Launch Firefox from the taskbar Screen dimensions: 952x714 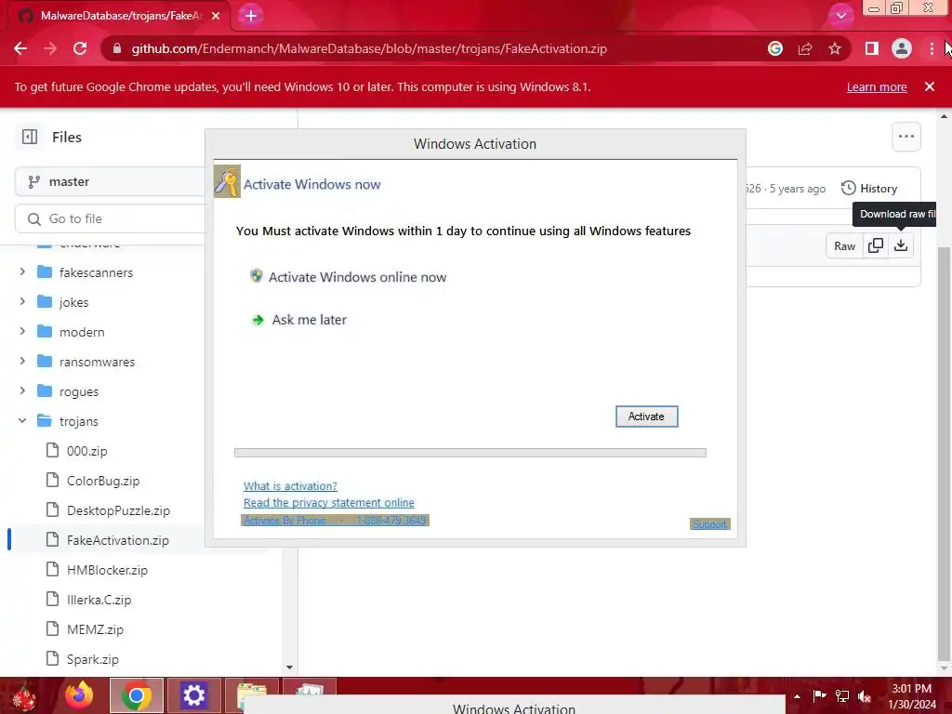click(x=79, y=695)
